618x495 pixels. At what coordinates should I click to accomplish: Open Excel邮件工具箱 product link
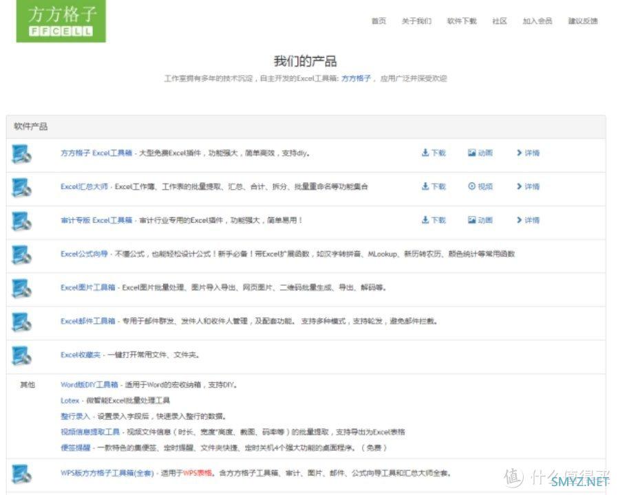[87, 321]
